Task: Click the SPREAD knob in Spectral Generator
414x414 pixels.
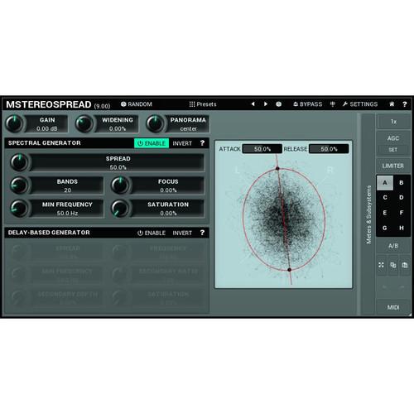Action: point(19,162)
